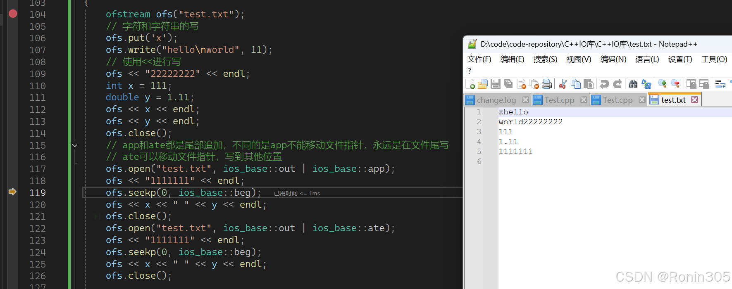The image size is (732, 289).
Task: Click ofstream declaration on line 104
Action: point(175,14)
